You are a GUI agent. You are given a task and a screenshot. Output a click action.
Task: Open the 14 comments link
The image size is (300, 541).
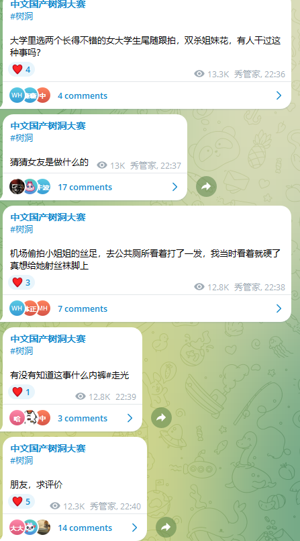click(x=85, y=528)
